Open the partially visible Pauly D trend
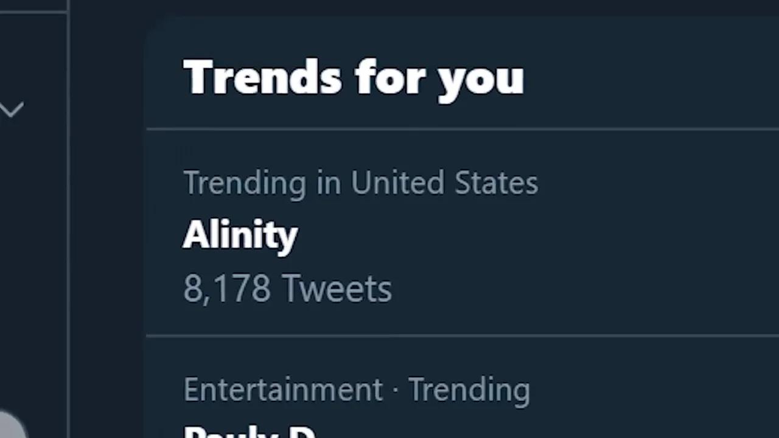Viewport: 779px width, 438px height. pyautogui.click(x=250, y=431)
